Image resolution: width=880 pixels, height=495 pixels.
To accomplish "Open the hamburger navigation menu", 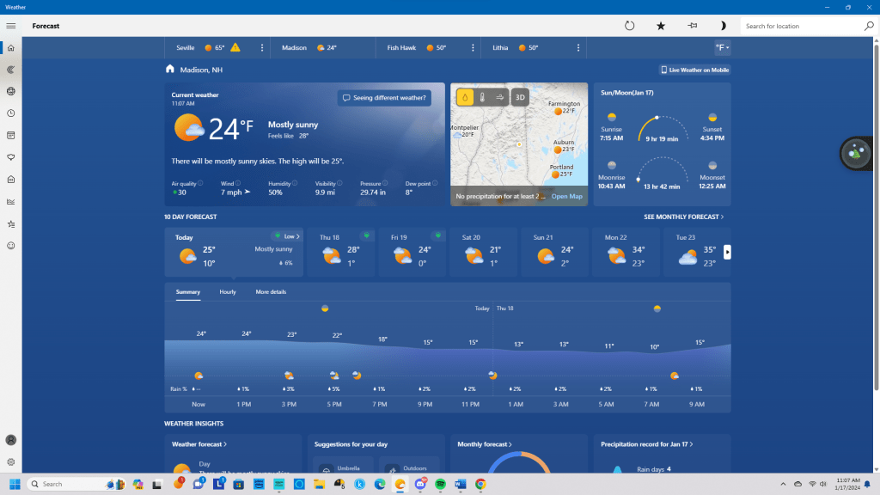I will [11, 26].
